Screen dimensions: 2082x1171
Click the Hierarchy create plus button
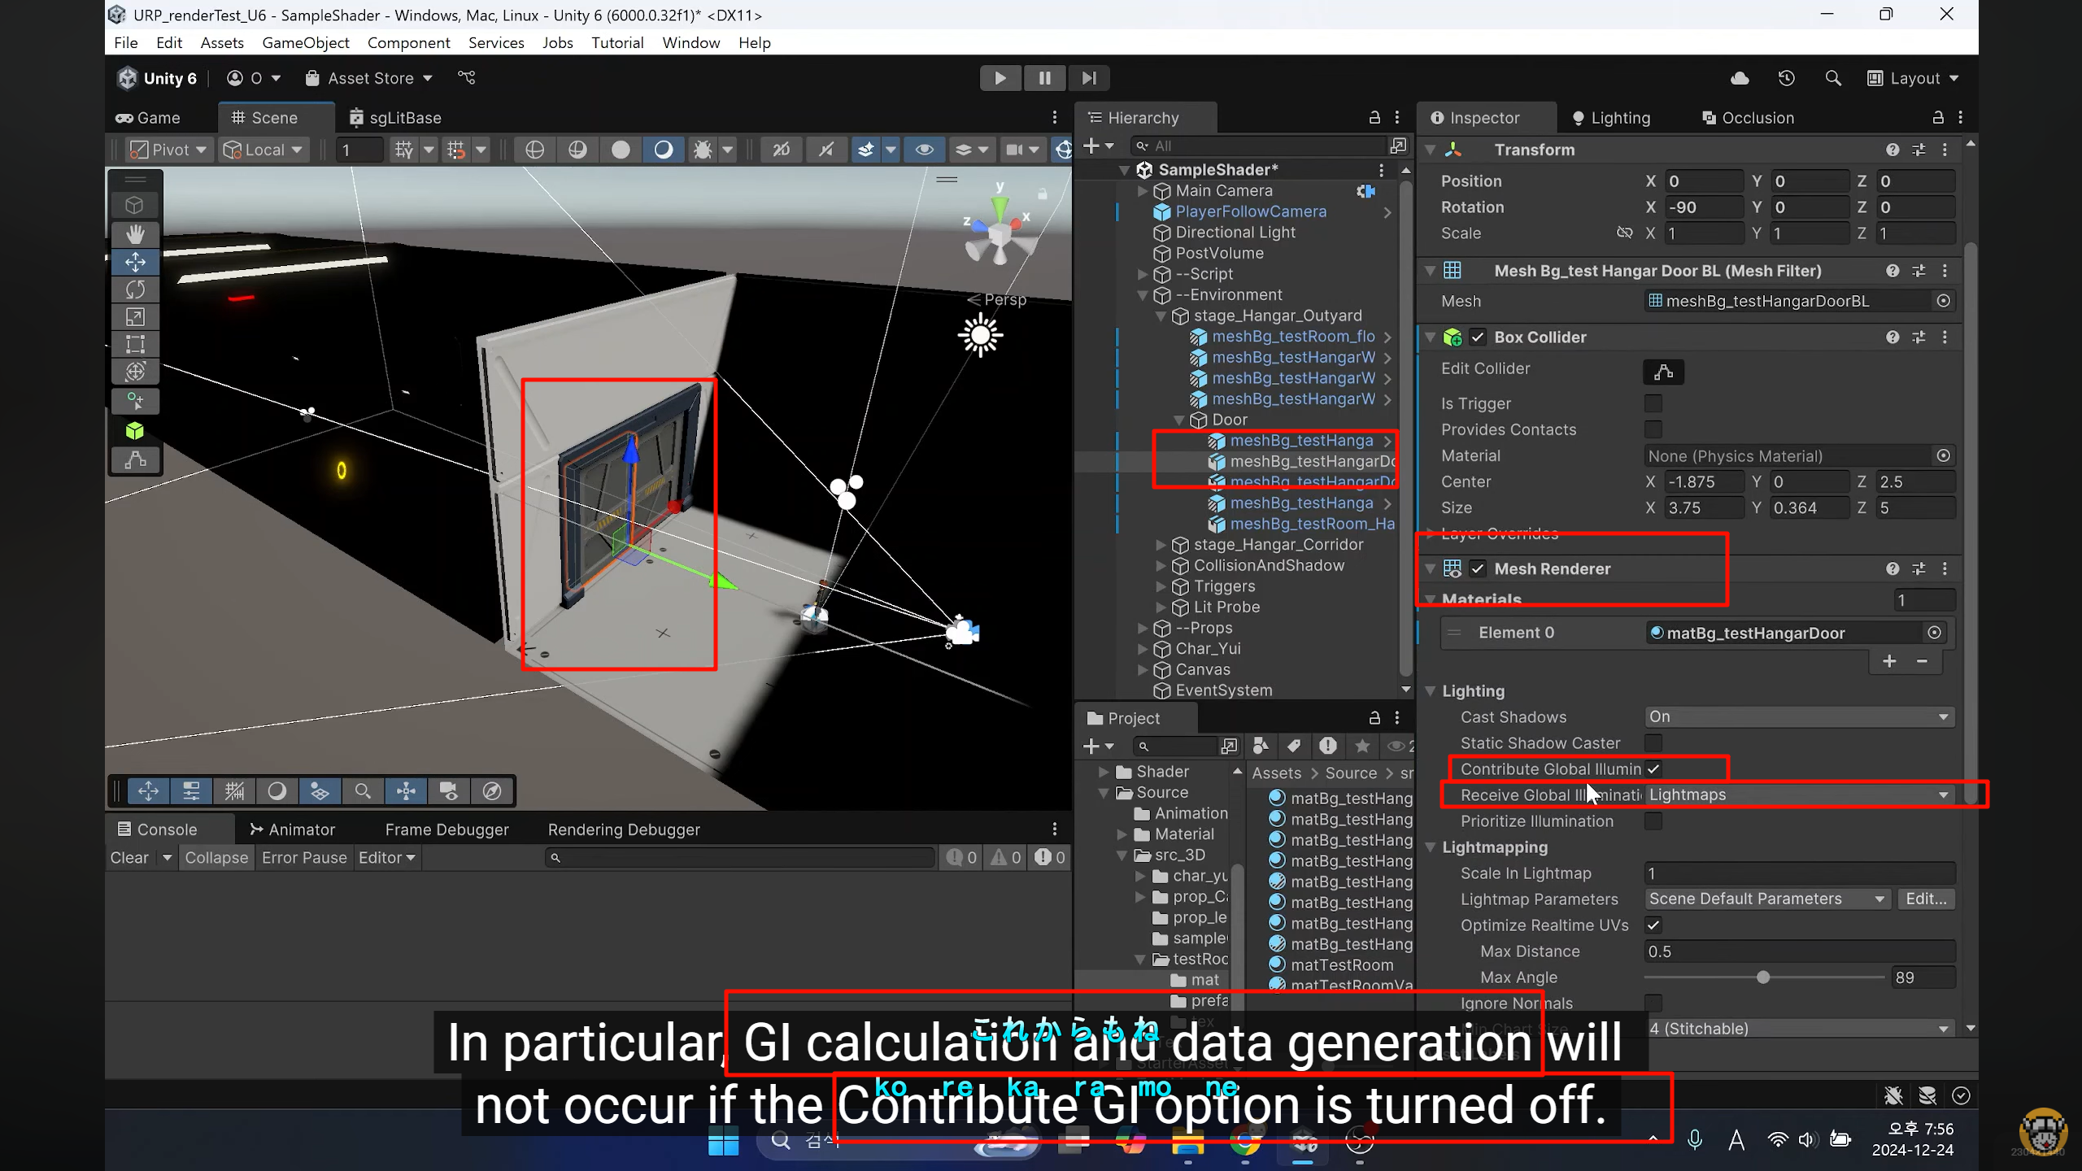pos(1098,146)
